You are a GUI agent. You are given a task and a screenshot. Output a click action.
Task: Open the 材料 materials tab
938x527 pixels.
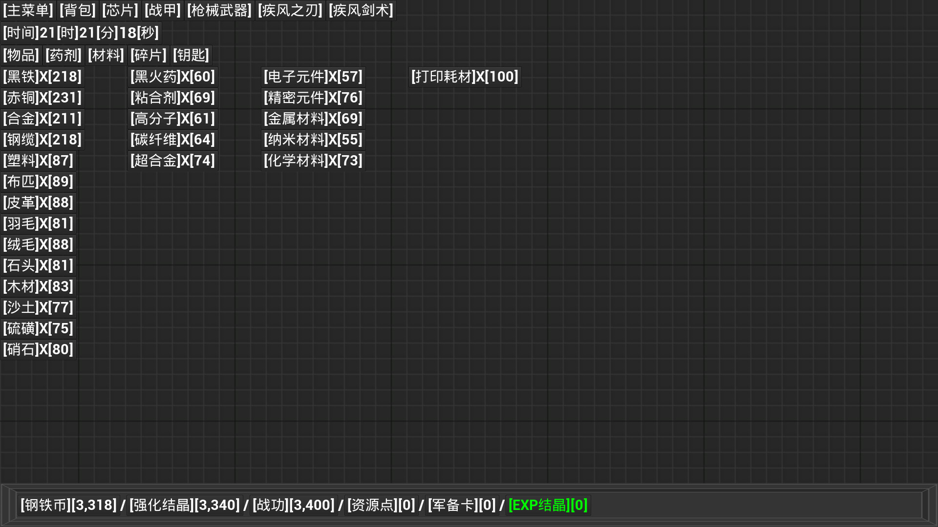coord(106,55)
